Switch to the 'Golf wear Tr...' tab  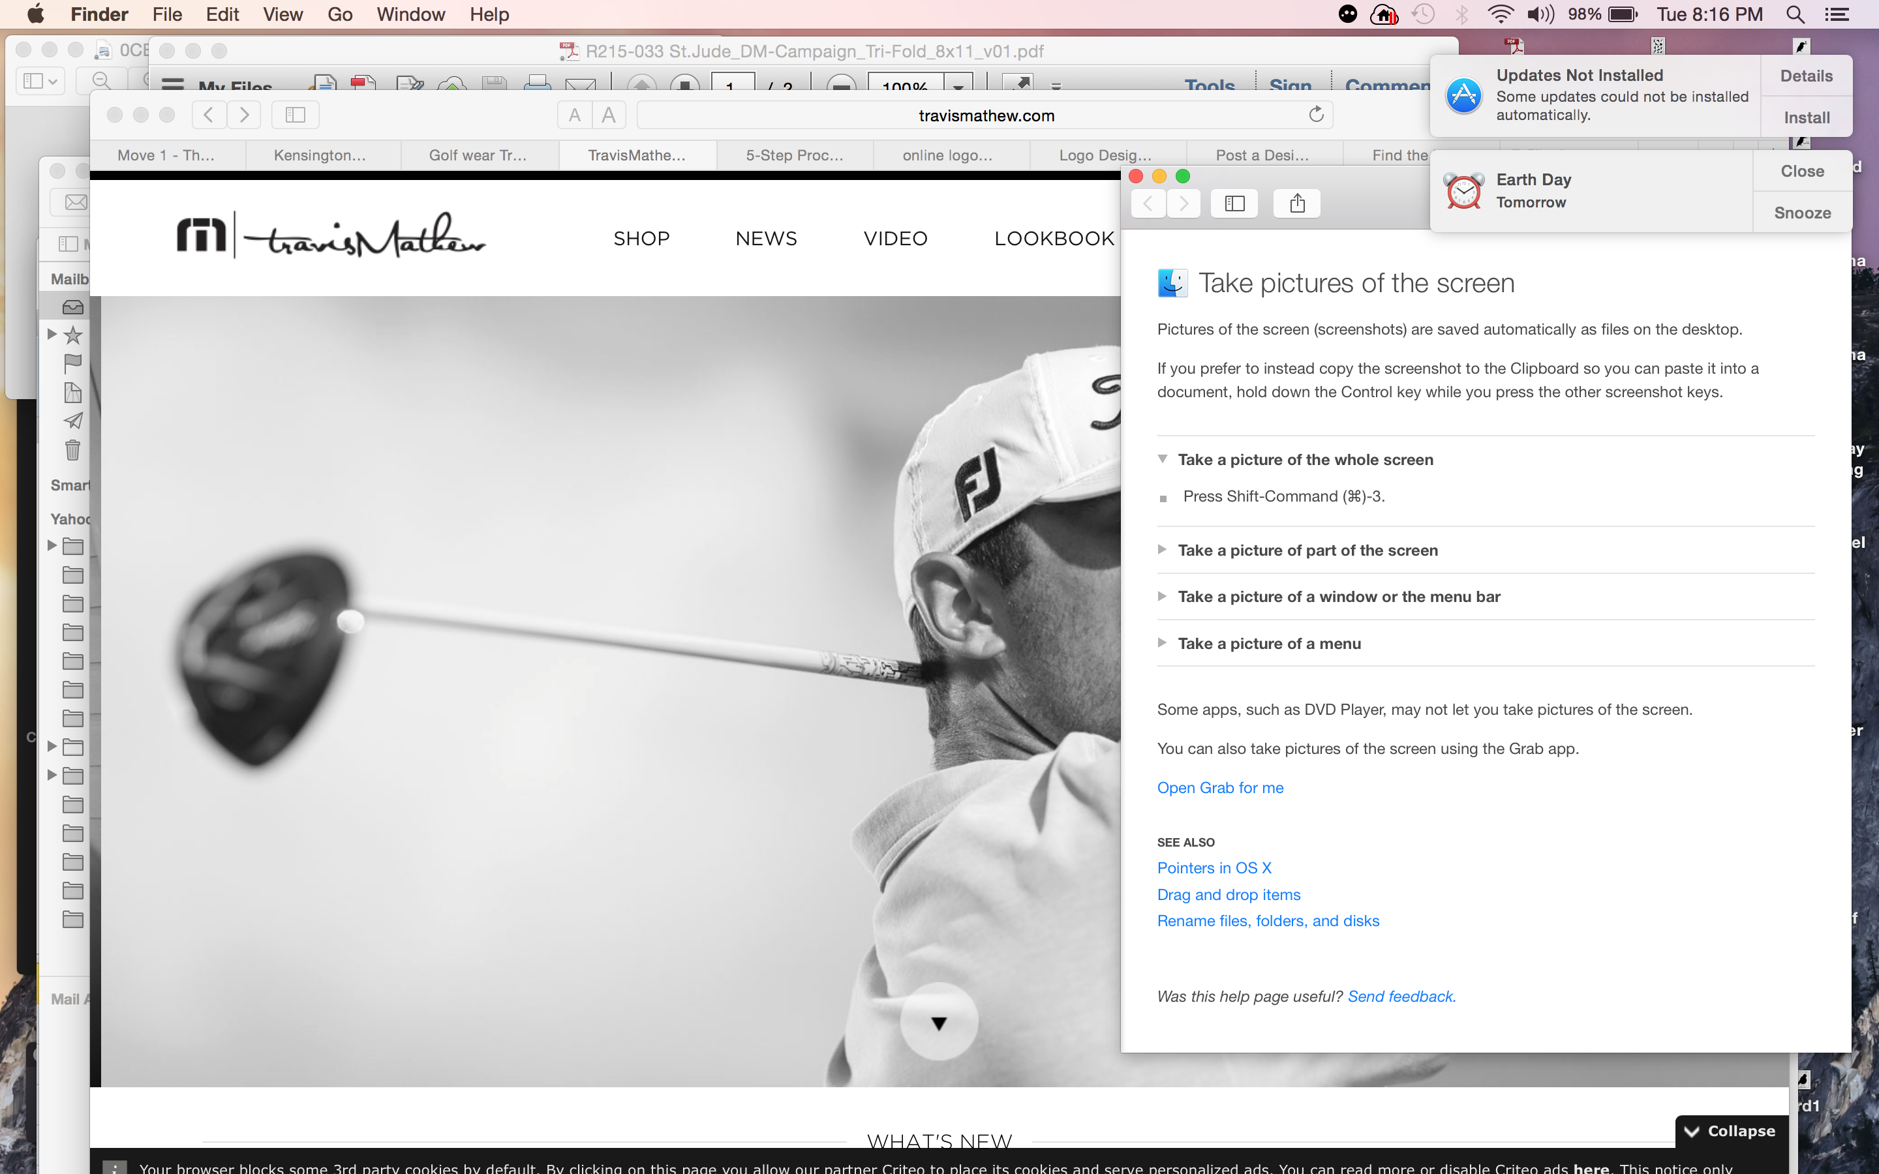click(x=478, y=155)
